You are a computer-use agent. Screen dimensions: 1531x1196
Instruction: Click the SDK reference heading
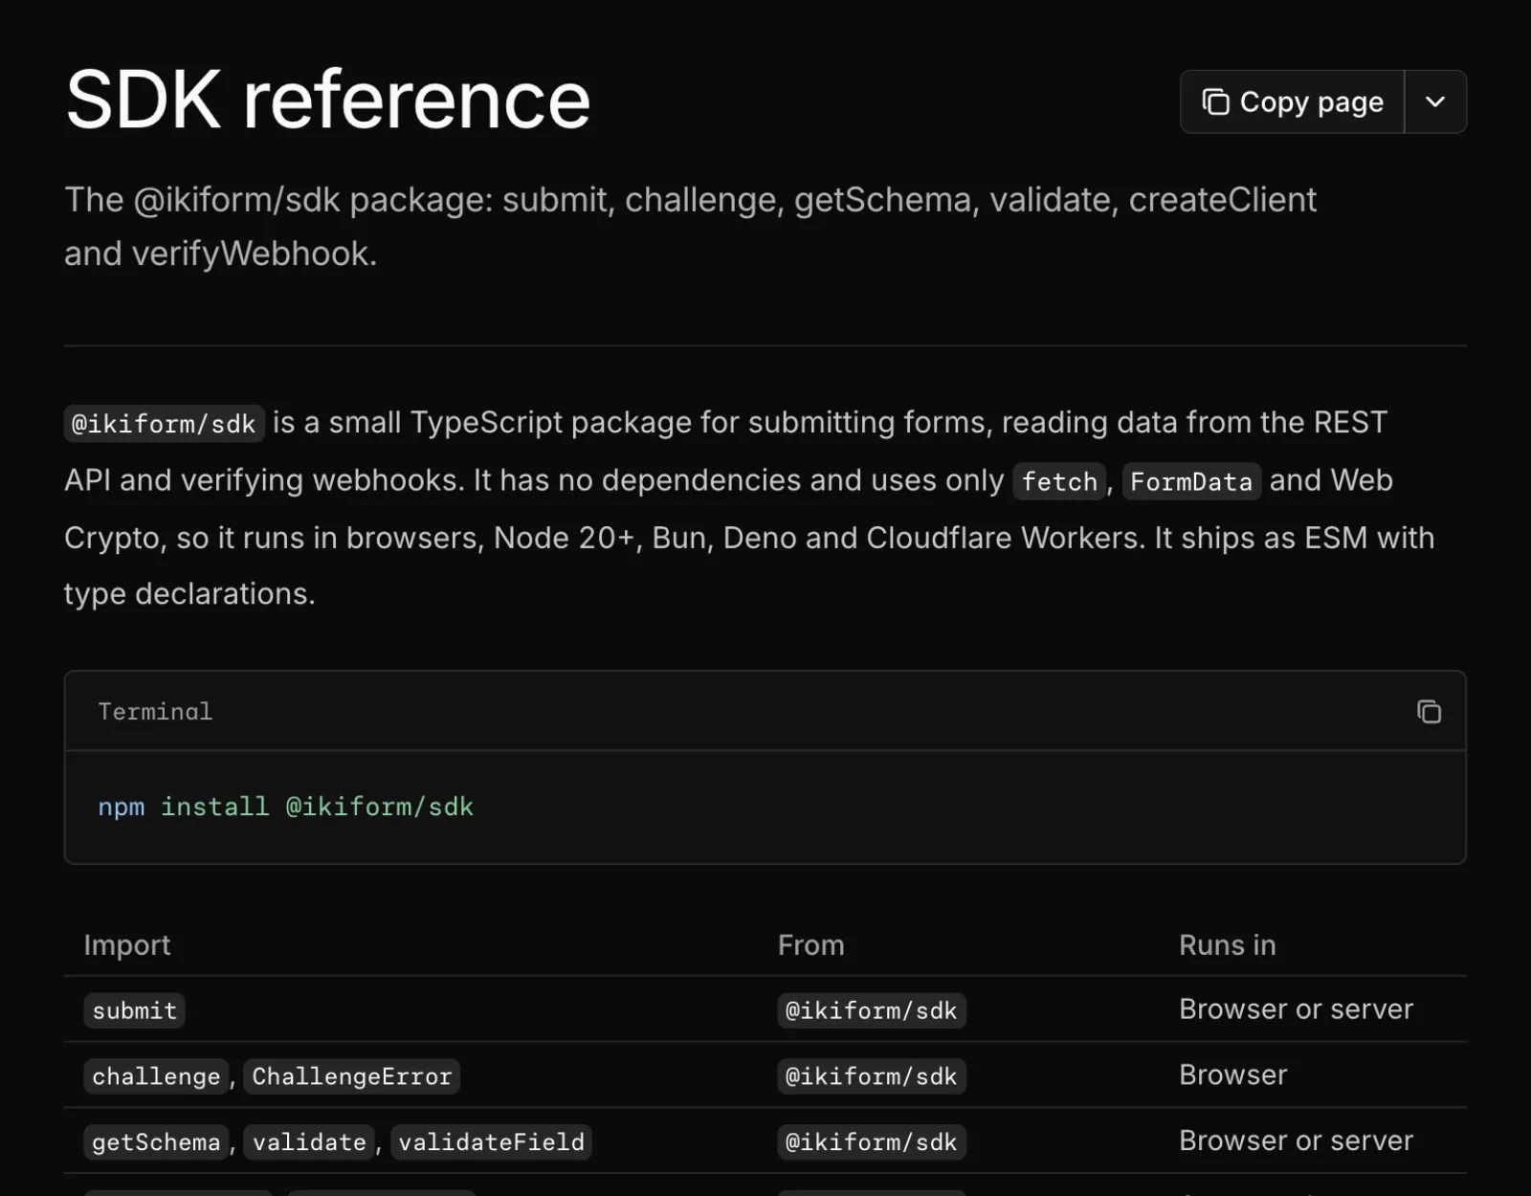[x=328, y=100]
